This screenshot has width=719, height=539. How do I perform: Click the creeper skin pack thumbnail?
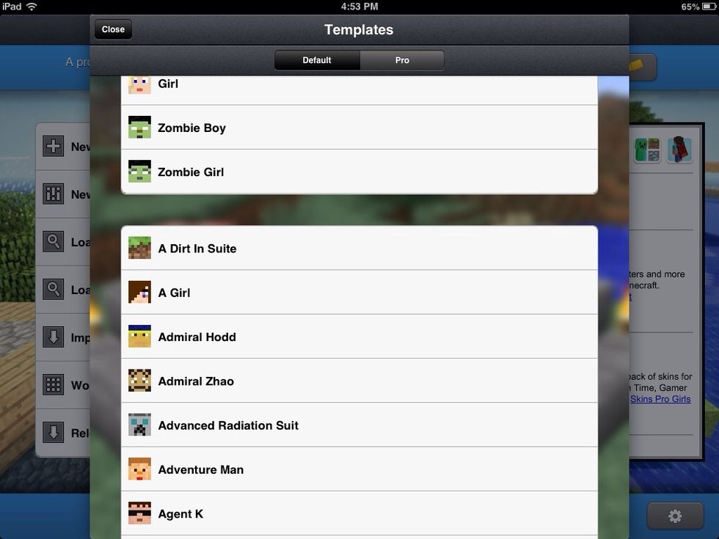[x=647, y=150]
